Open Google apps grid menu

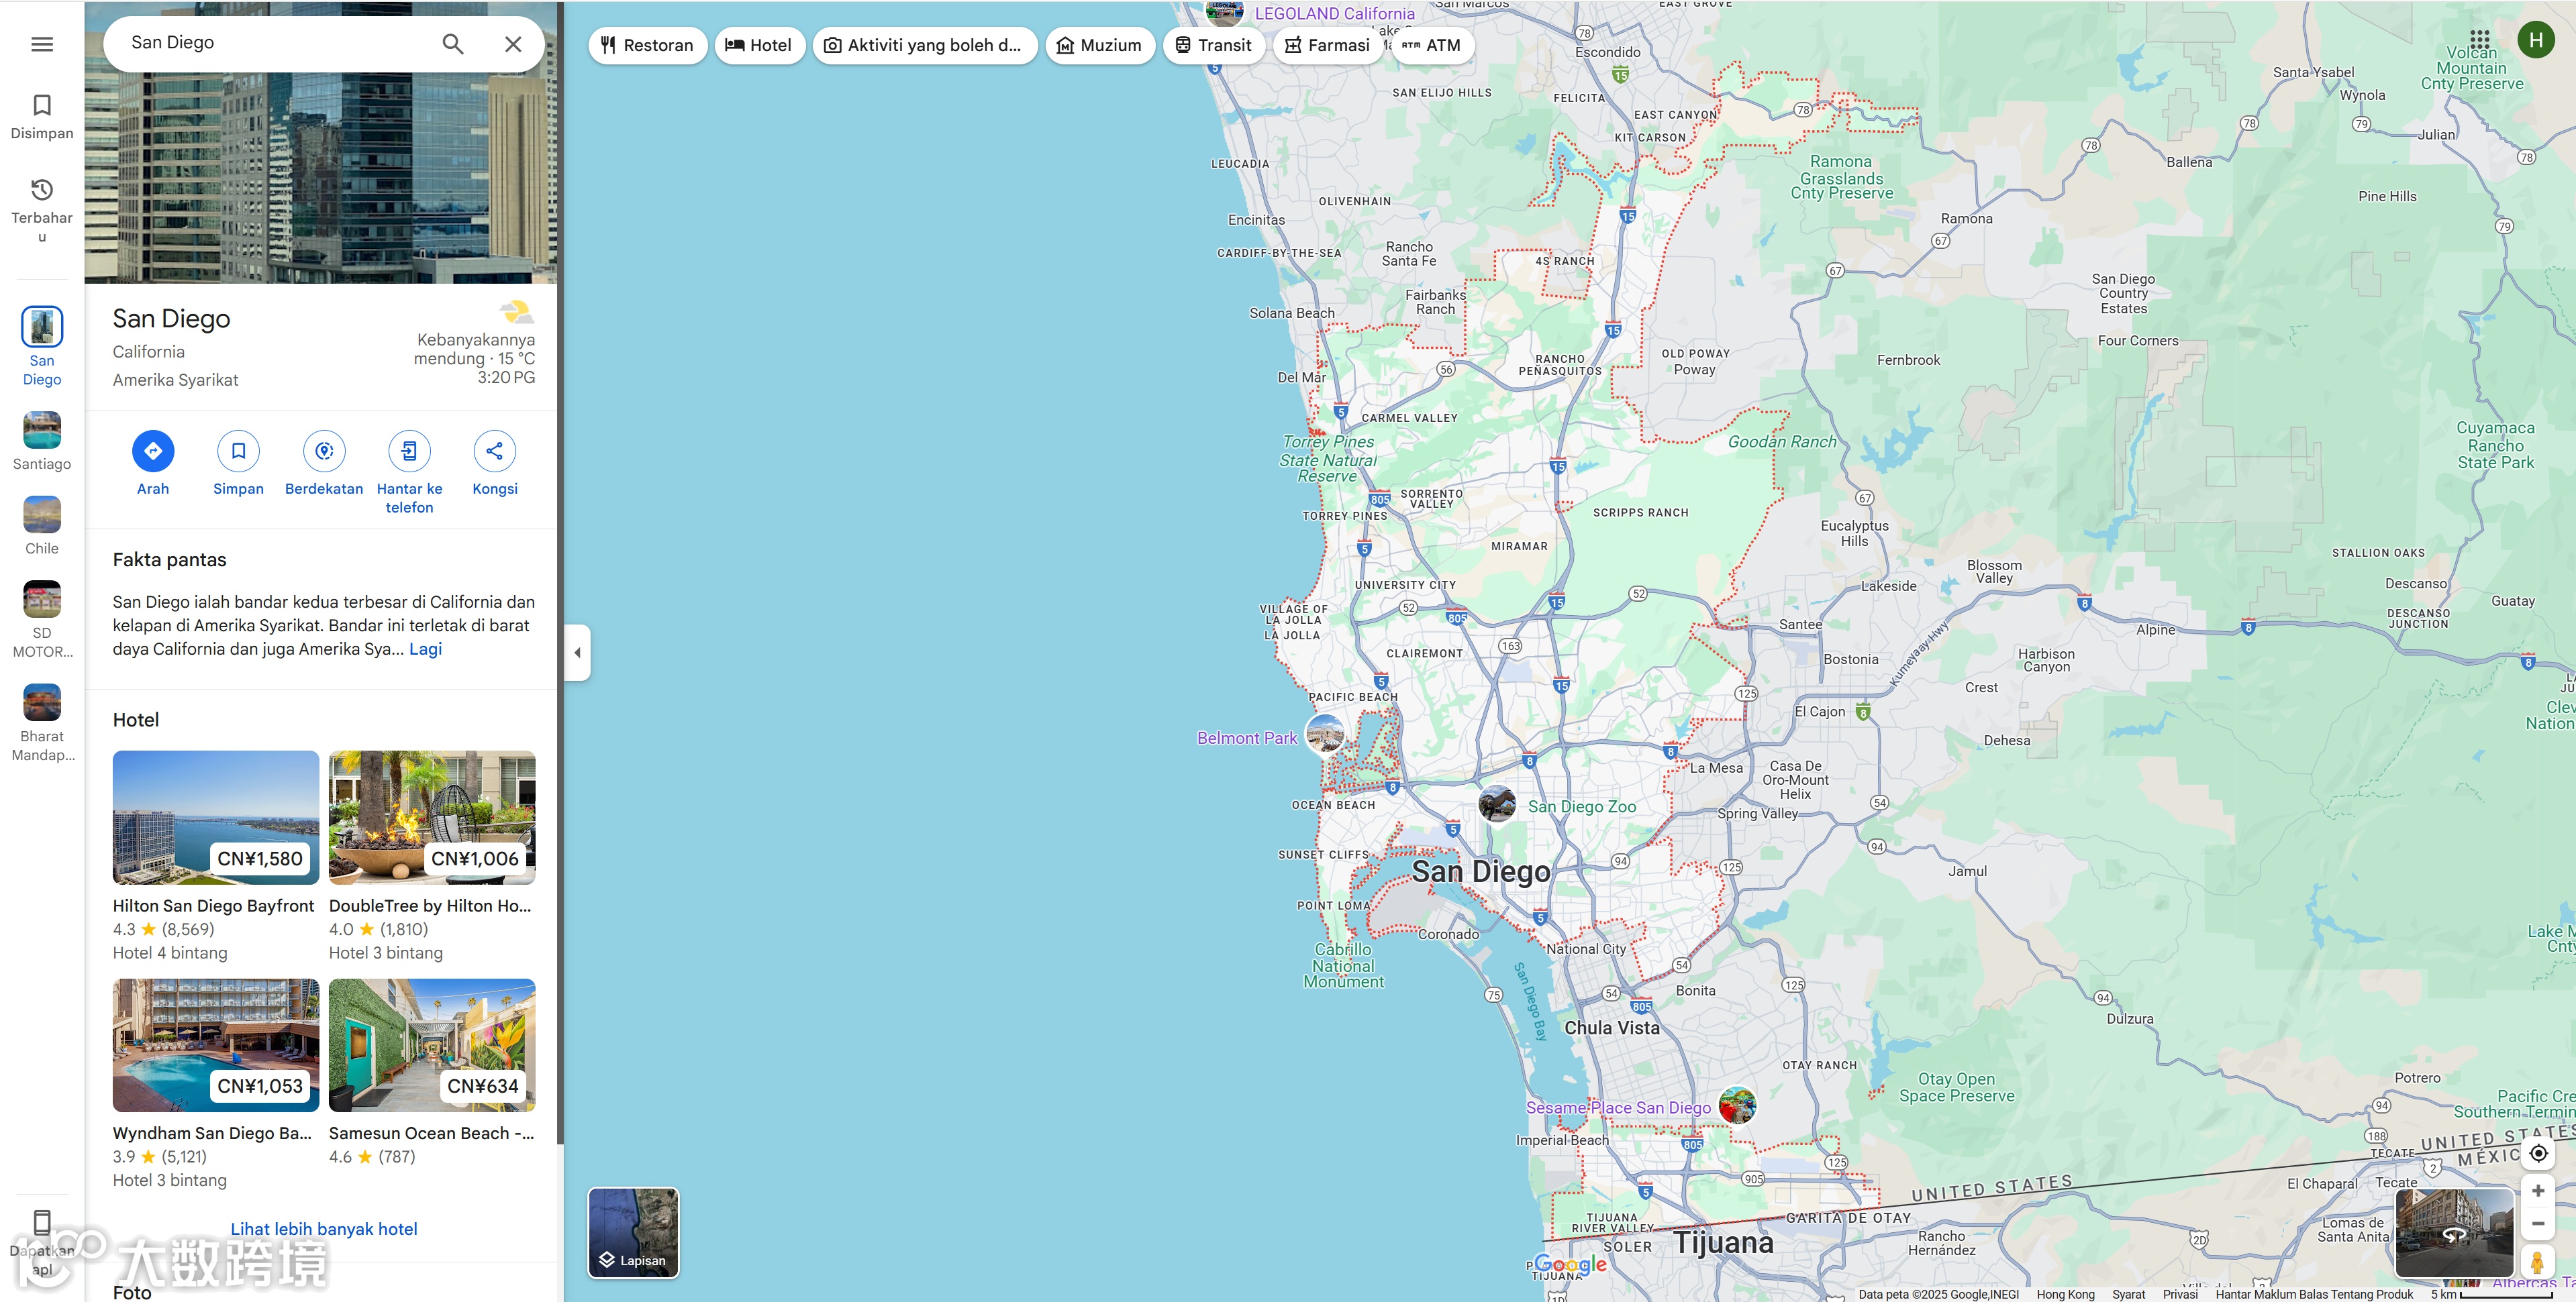click(x=2479, y=40)
